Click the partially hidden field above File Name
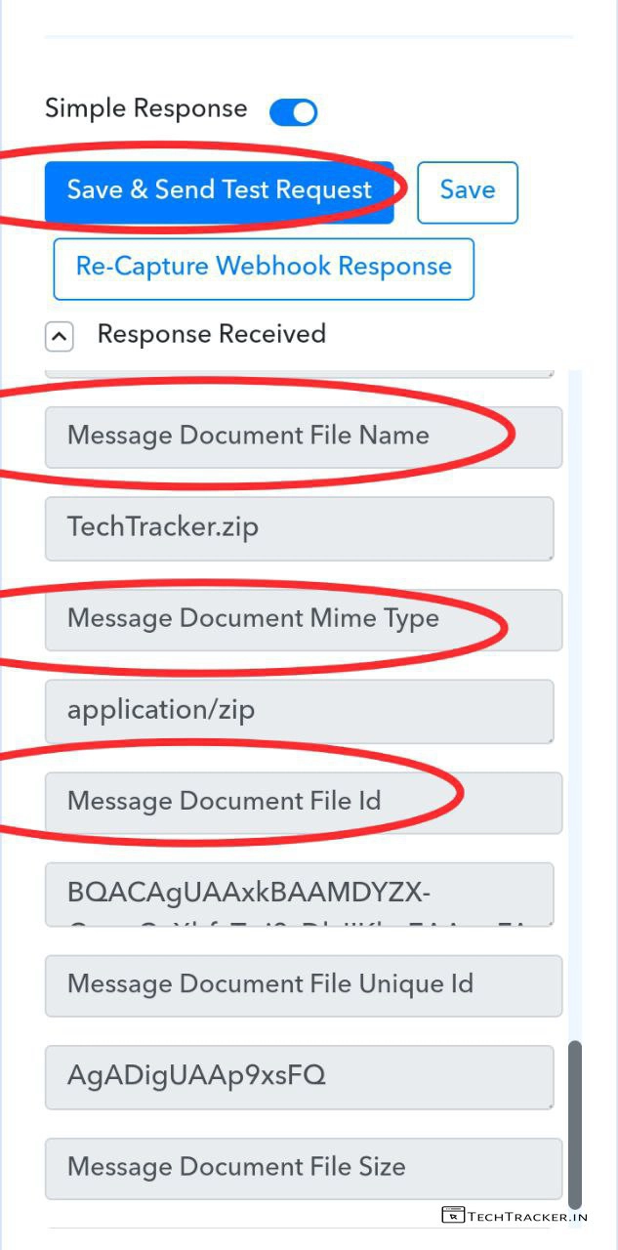 coord(299,372)
